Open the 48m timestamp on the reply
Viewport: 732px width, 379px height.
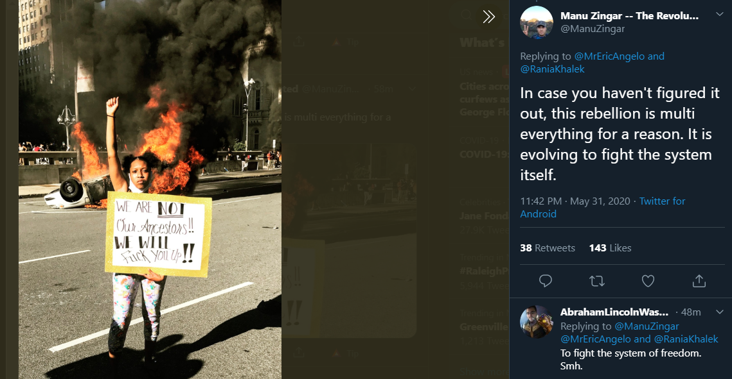pos(691,312)
